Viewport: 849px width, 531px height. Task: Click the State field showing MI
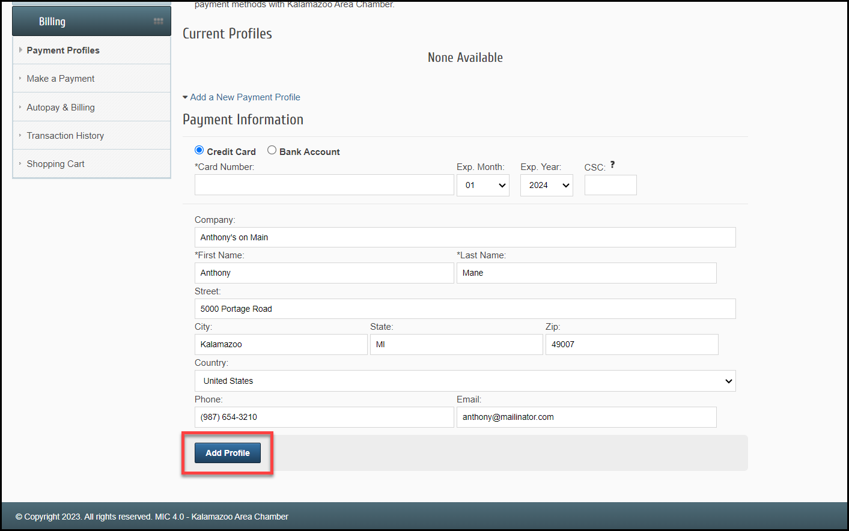click(x=457, y=344)
